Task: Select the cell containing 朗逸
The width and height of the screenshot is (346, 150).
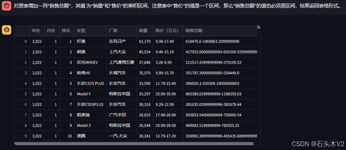Action: point(91,52)
